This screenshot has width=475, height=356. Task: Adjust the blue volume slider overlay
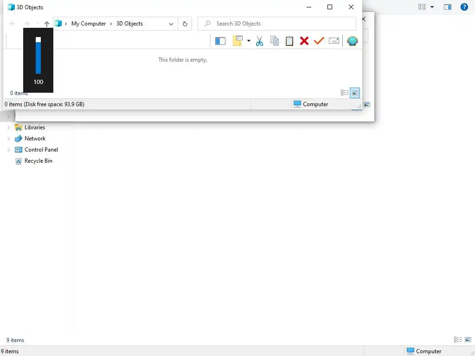point(38,56)
